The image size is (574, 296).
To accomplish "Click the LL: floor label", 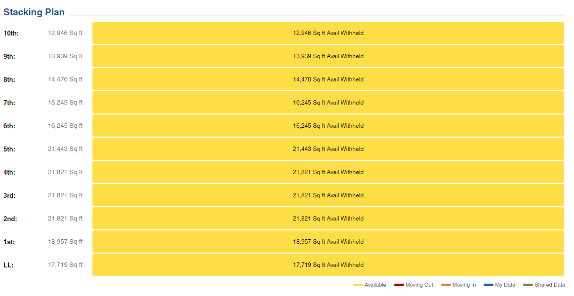I will pyautogui.click(x=8, y=265).
